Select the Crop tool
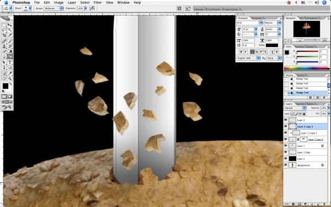Screen dimensions: 331x207 [x=4, y=35]
